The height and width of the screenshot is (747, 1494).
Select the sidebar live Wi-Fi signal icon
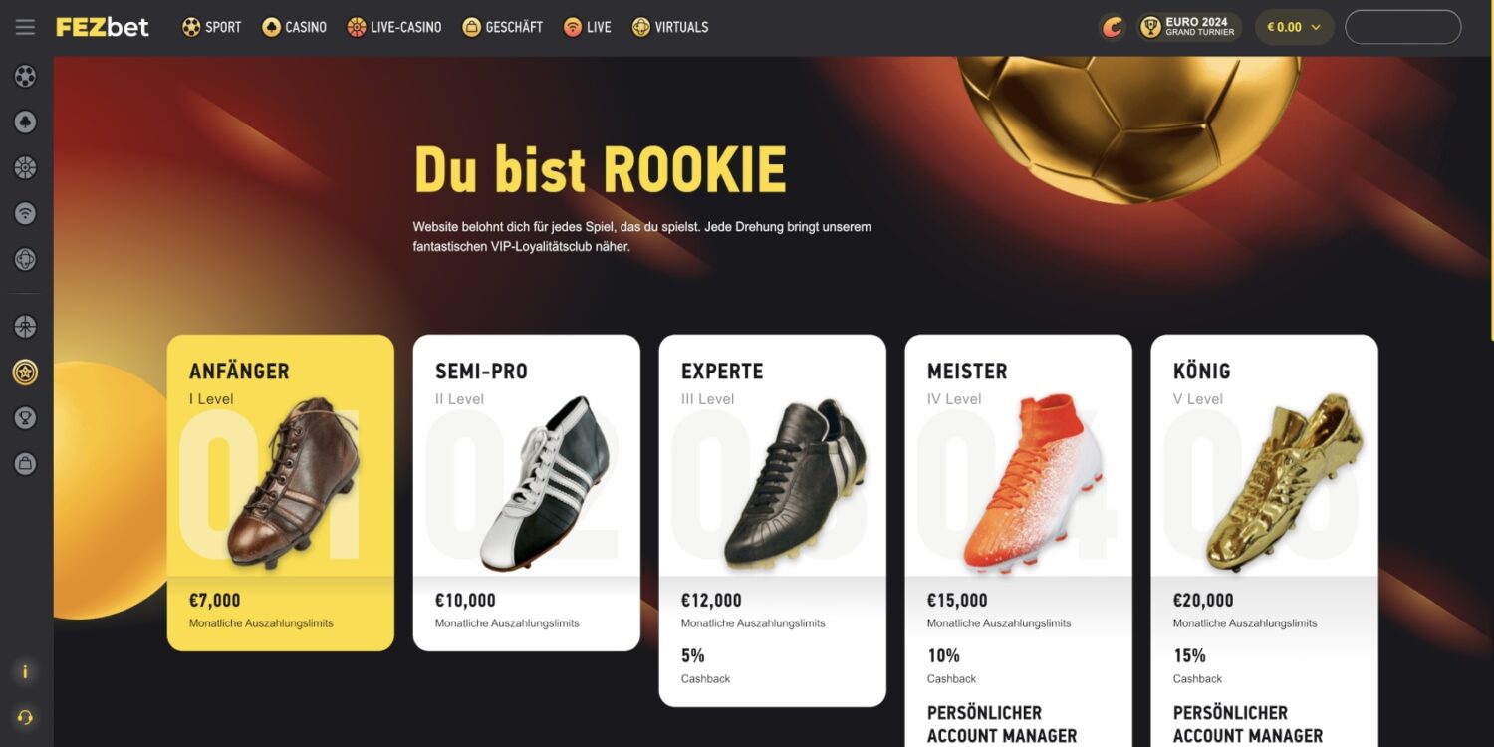click(x=25, y=213)
